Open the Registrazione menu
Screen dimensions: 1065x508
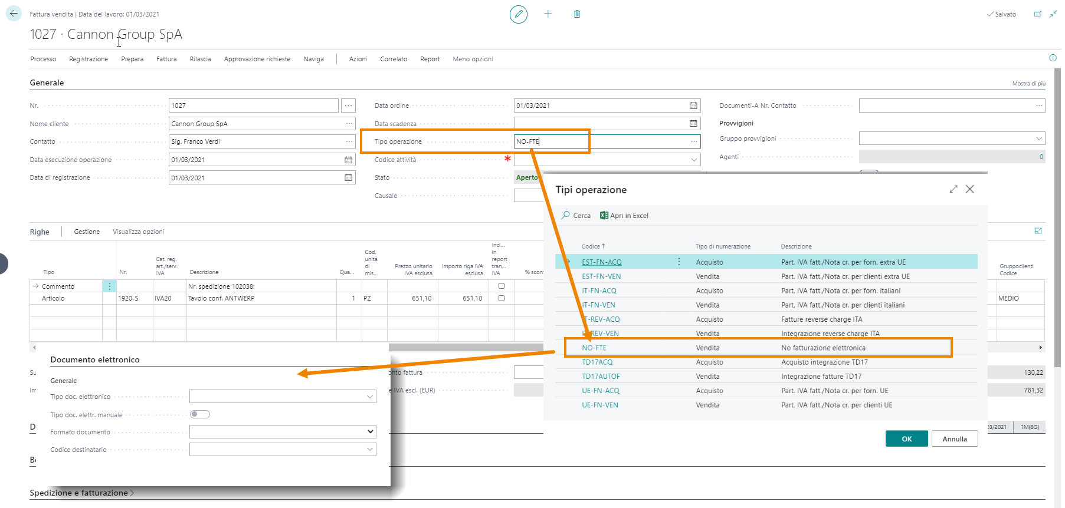89,59
